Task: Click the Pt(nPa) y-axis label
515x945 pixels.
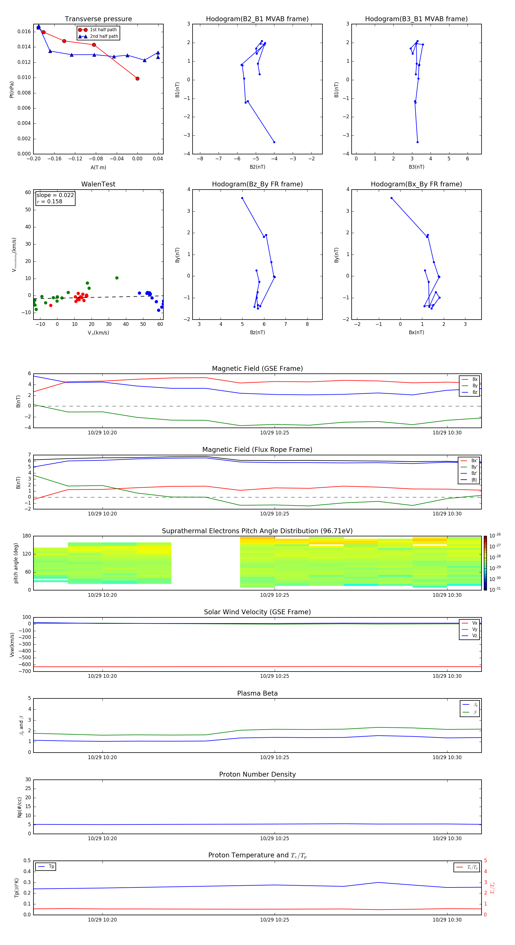Action: coord(12,90)
